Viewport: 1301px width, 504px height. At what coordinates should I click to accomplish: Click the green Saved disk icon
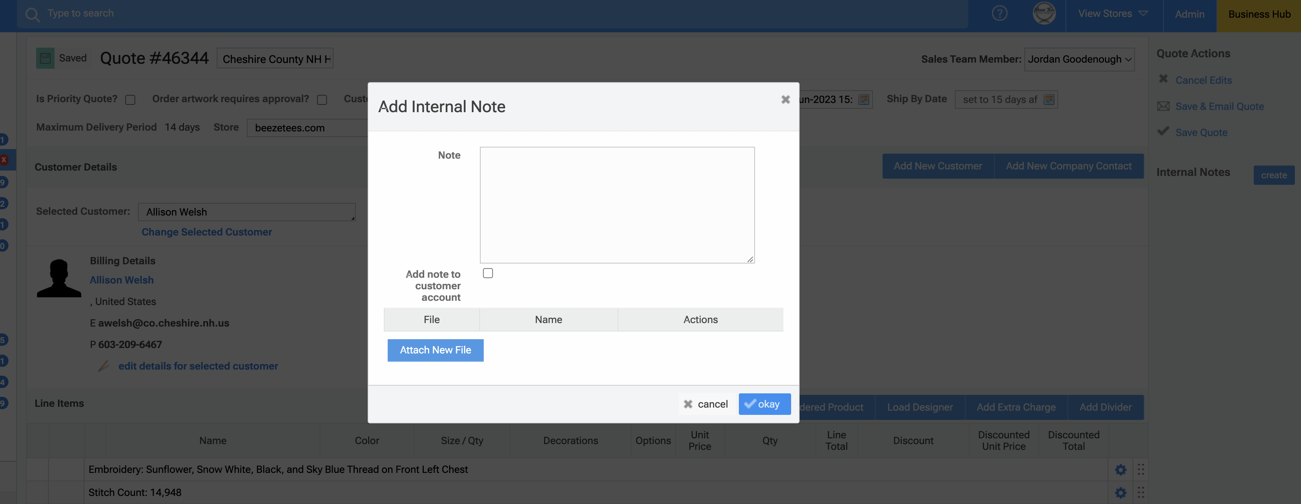click(x=45, y=58)
